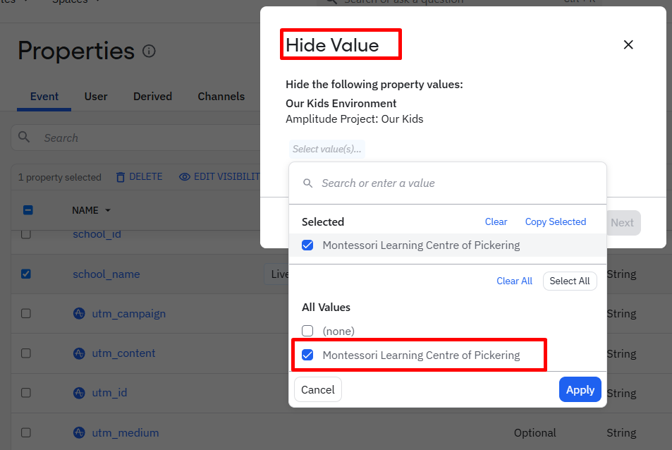Click the Copy Selected link
This screenshot has height=450, width=672.
tap(555, 221)
